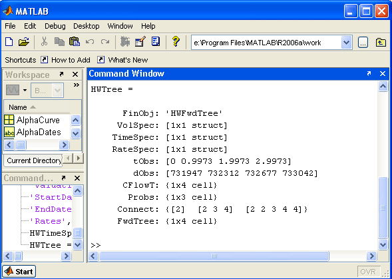The width and height of the screenshot is (392, 279).
Task: Launch Simulink from the toolbar icon
Action: pos(125,42)
